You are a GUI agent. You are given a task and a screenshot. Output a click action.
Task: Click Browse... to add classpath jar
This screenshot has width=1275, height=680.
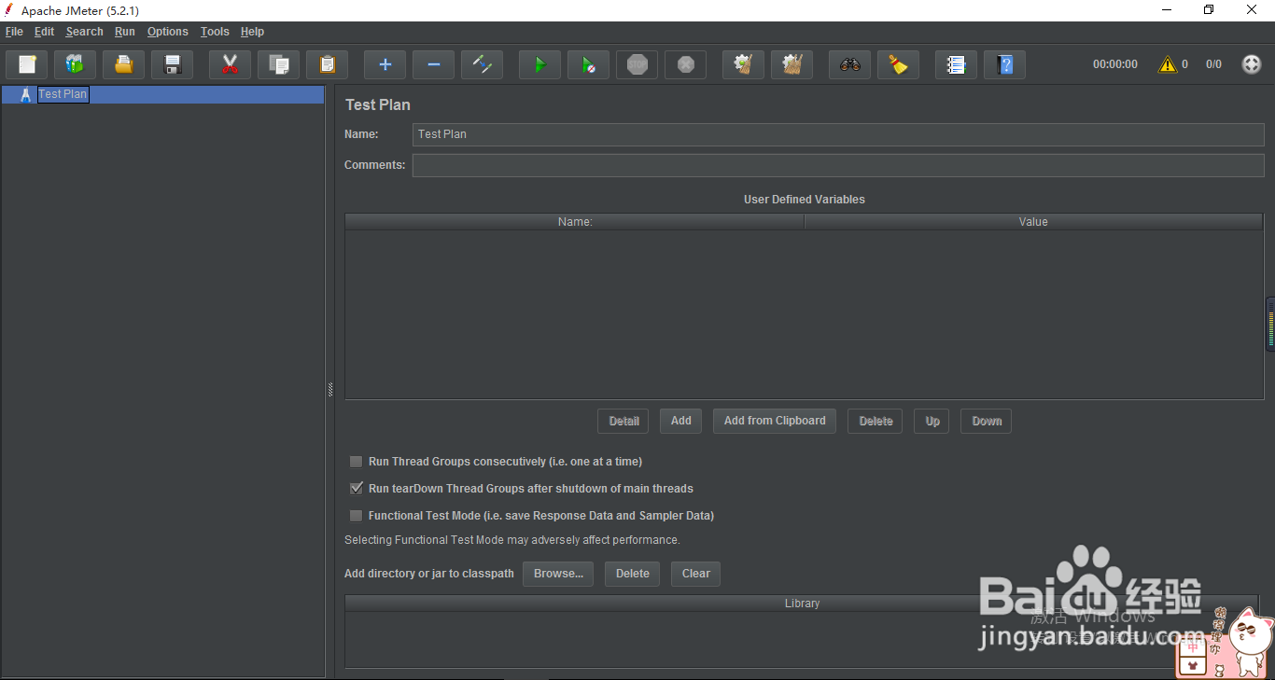[558, 574]
